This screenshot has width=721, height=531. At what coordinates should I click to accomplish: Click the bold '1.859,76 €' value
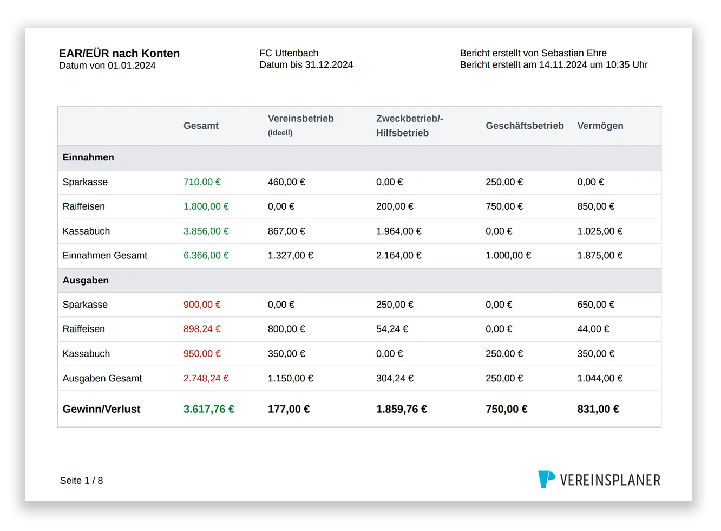(x=402, y=409)
